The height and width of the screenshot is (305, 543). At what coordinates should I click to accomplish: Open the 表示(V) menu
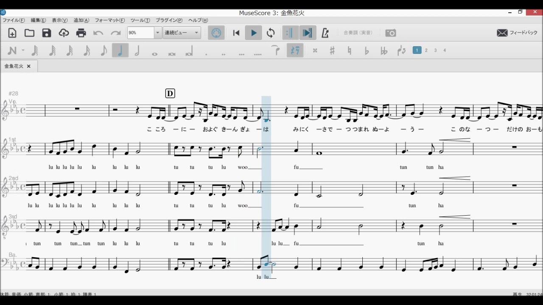60,20
